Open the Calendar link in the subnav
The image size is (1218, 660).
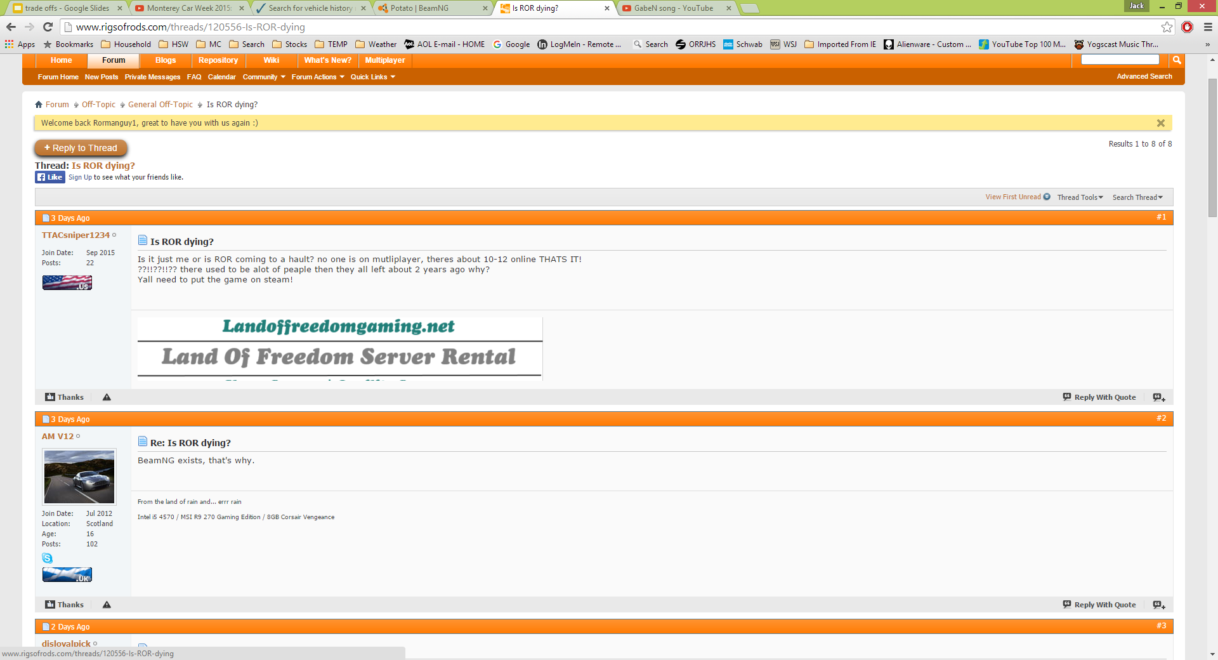point(221,77)
